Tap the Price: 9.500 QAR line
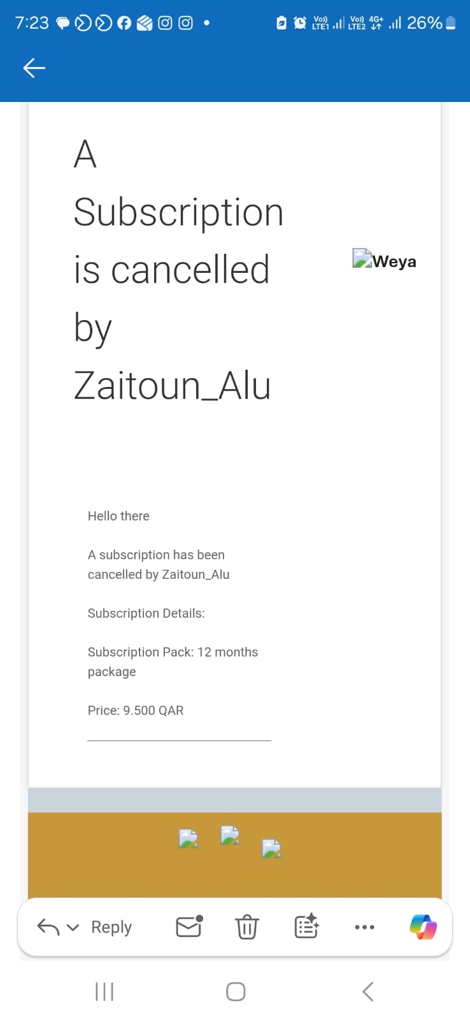470x1020 pixels. [136, 710]
